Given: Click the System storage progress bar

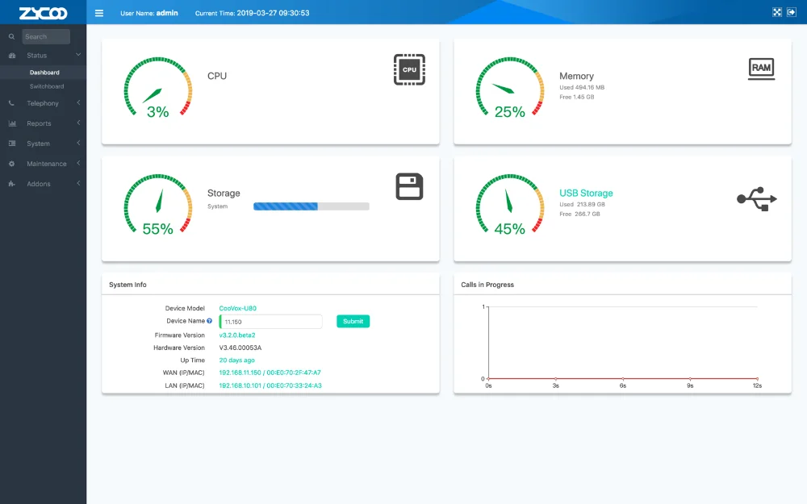Looking at the screenshot, I should point(312,206).
